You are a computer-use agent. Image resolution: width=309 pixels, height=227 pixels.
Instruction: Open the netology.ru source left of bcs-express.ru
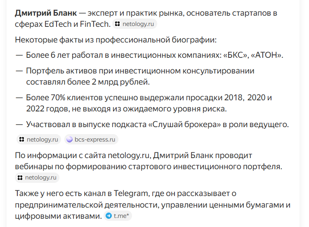click(43, 140)
